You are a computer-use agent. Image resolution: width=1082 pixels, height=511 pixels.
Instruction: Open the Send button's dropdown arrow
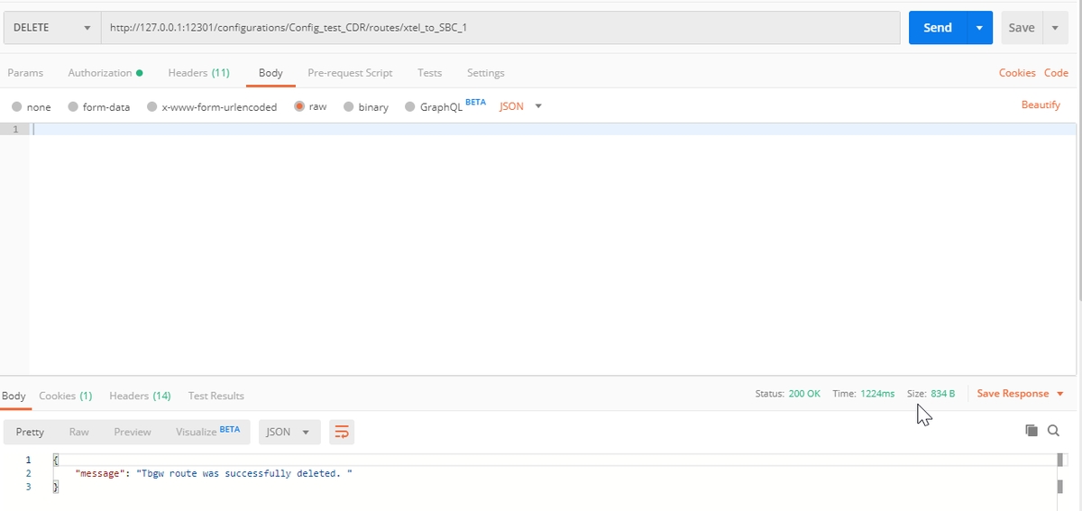[x=979, y=28]
